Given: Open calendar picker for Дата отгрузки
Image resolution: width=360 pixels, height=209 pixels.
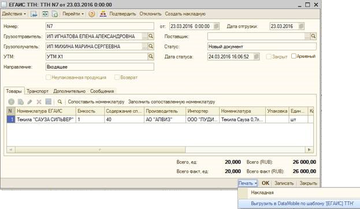Looking at the screenshot, I should click(x=301, y=26).
